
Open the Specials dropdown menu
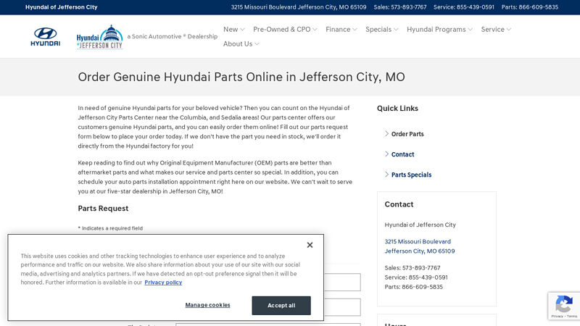[382, 29]
